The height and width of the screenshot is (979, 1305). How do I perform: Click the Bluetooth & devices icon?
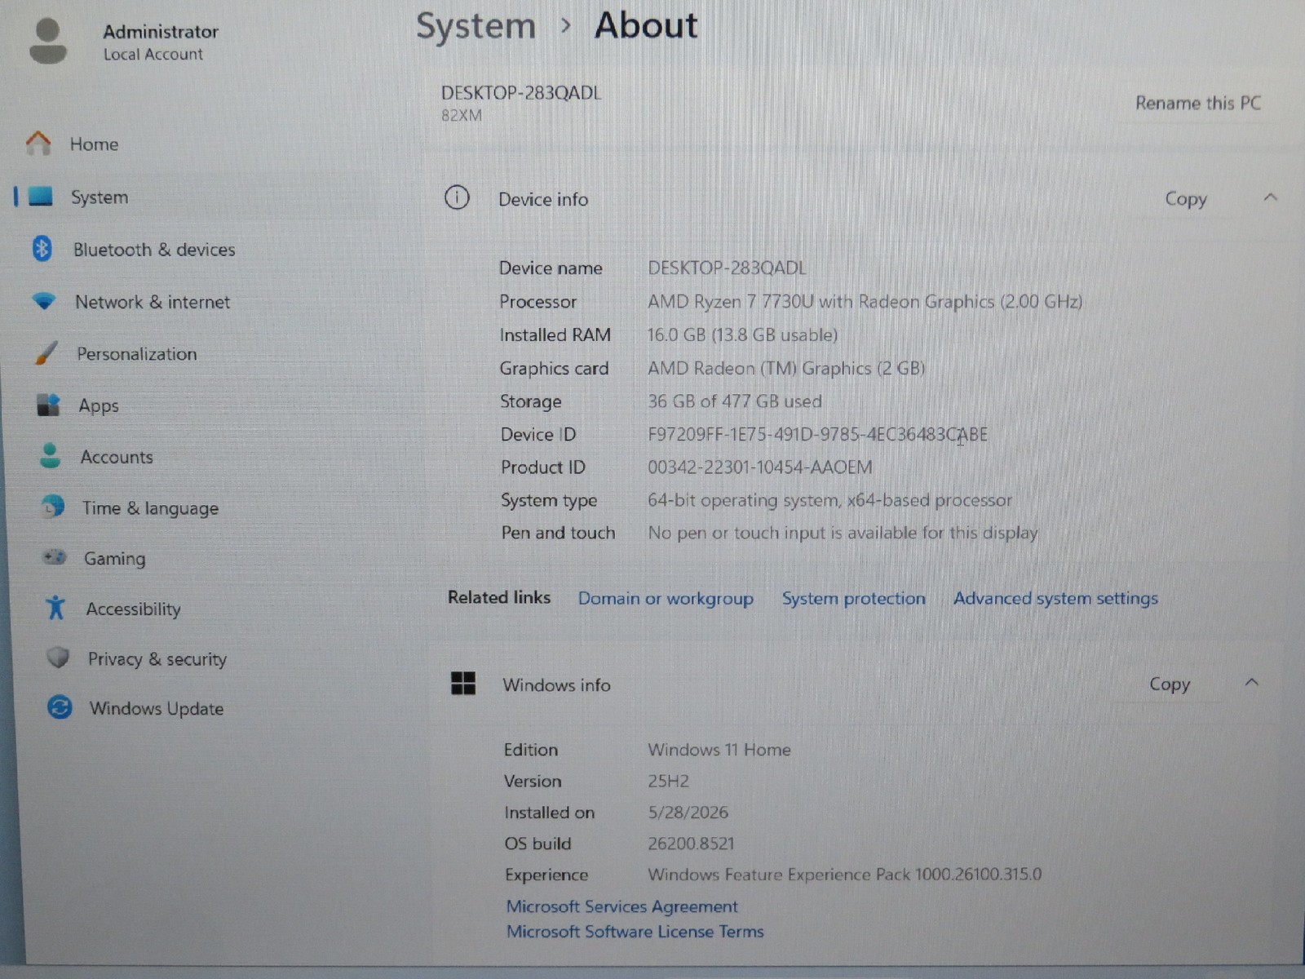pos(42,249)
